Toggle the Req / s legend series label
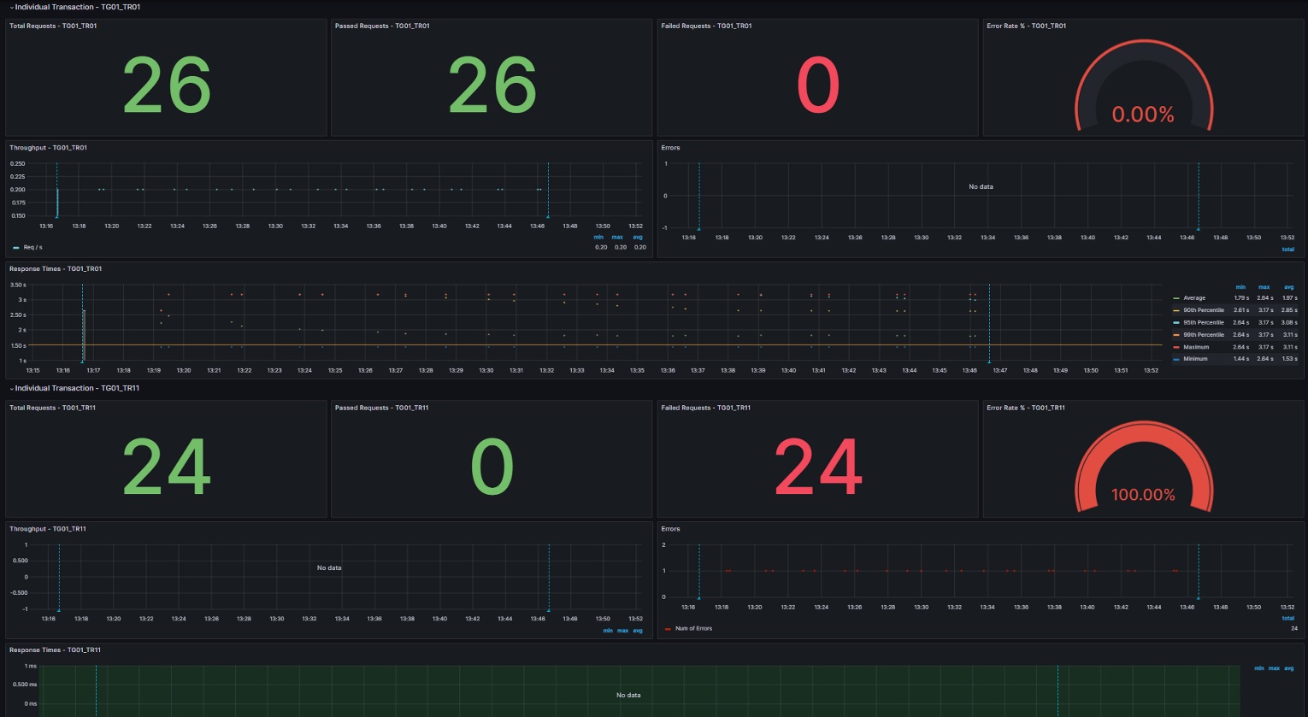The height and width of the screenshot is (717, 1308). click(33, 248)
